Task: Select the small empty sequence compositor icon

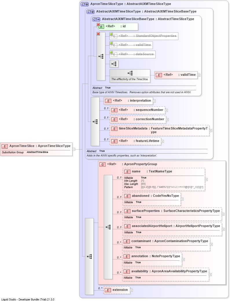Action: tap(114, 64)
